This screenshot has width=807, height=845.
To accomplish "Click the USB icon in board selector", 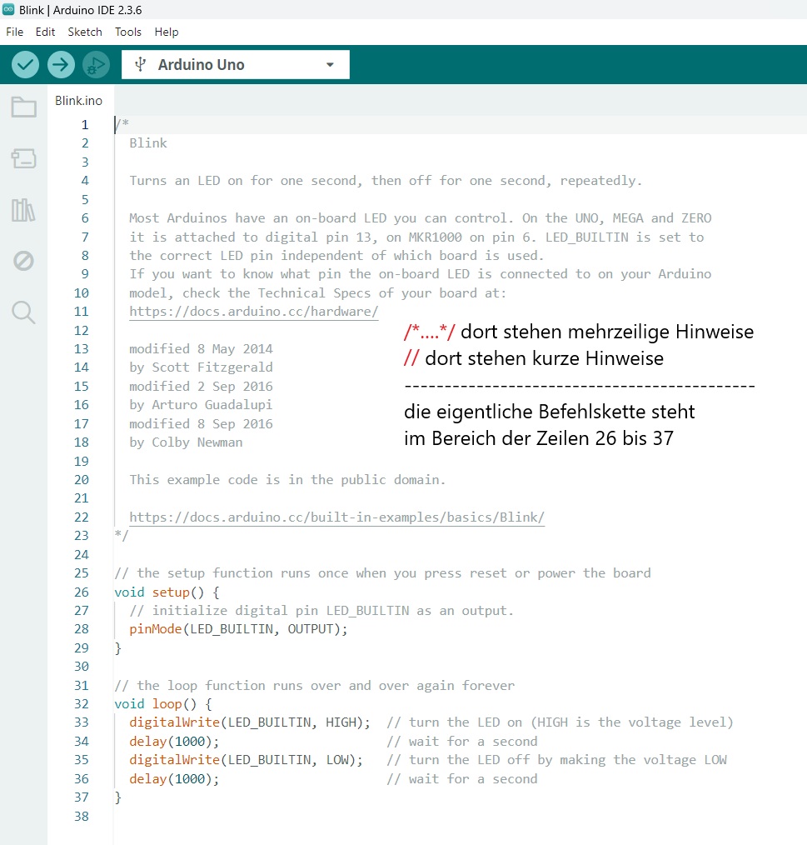I will (x=140, y=65).
